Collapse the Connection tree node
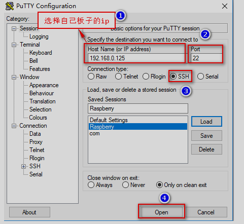 14,126
